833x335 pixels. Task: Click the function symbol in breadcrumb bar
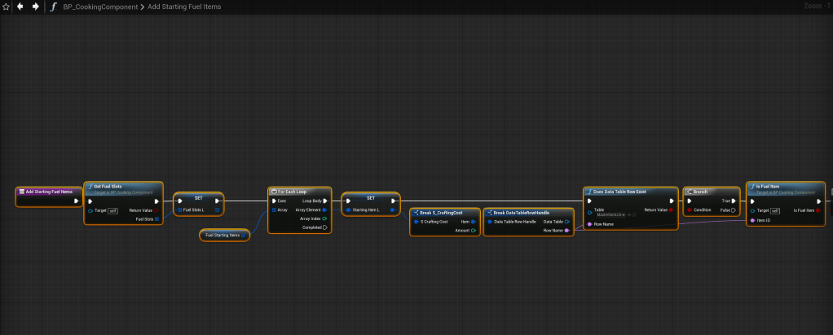coord(53,7)
